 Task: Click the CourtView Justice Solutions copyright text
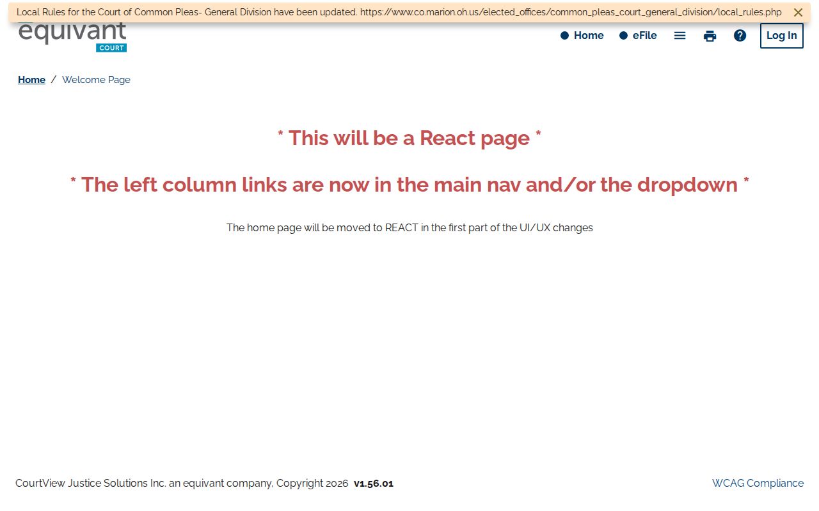tap(182, 484)
